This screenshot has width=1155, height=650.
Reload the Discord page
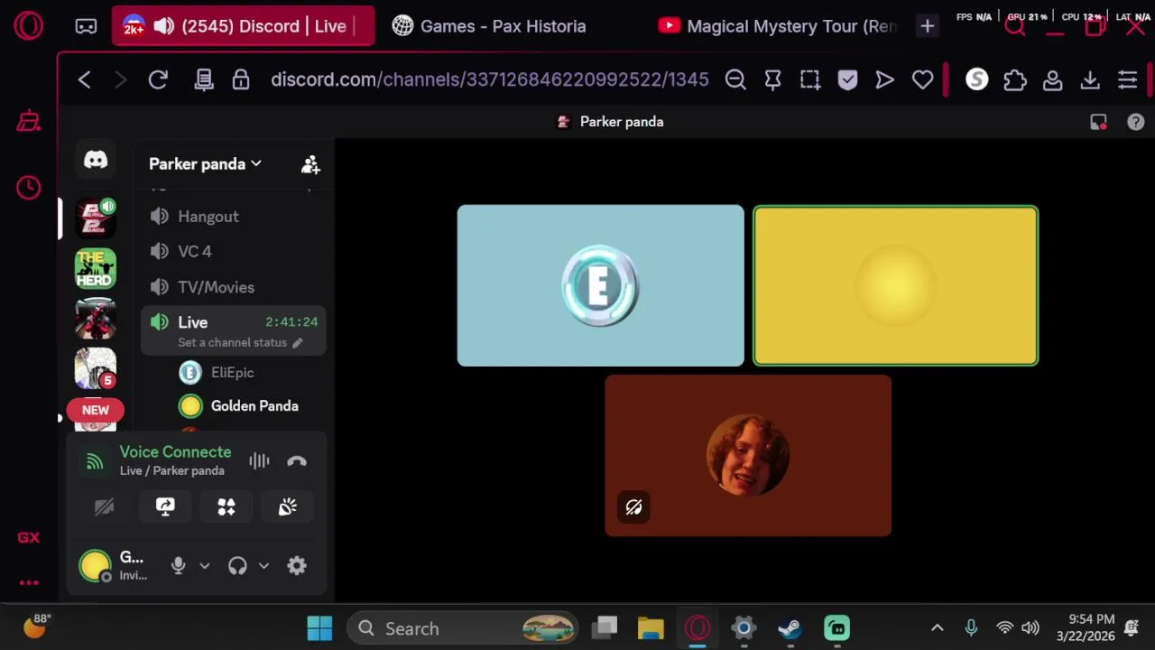[x=158, y=79]
